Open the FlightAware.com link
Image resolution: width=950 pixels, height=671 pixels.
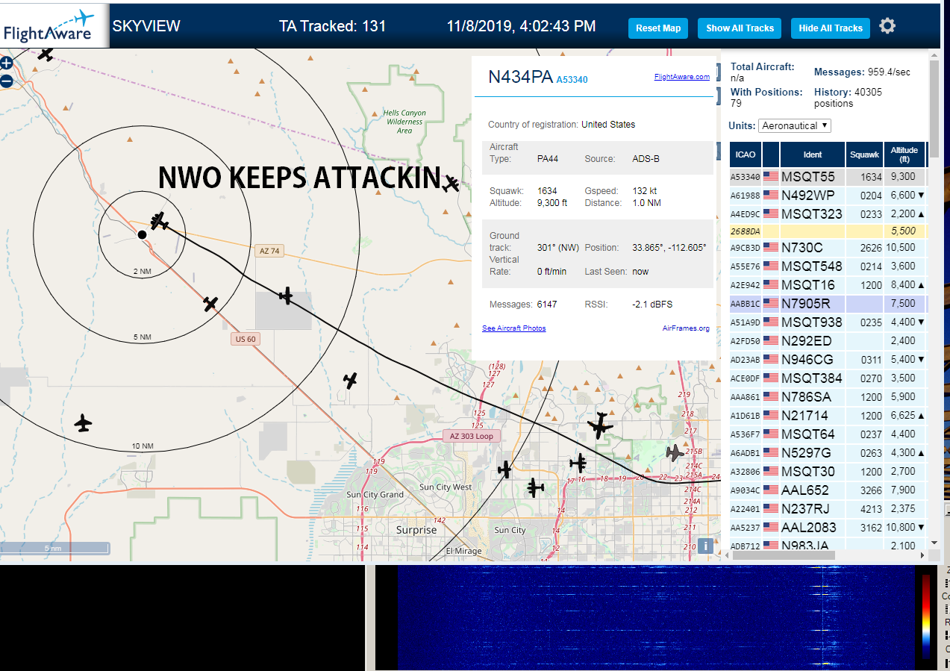682,76
